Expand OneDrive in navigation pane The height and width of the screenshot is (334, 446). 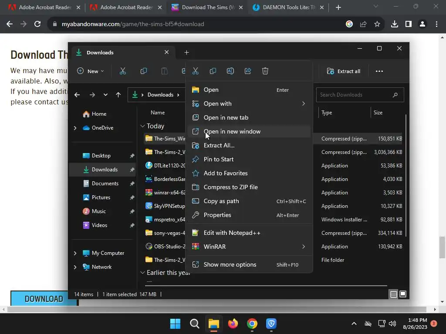[x=75, y=128]
